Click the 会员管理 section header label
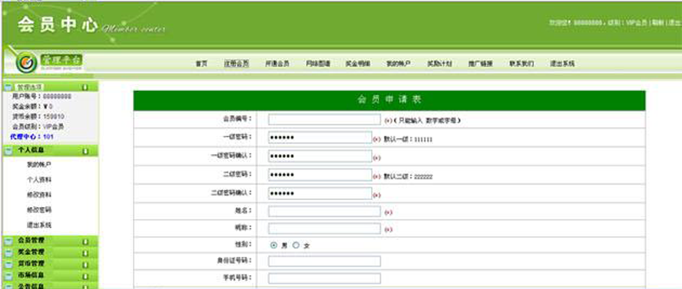The width and height of the screenshot is (682, 289). 31,241
